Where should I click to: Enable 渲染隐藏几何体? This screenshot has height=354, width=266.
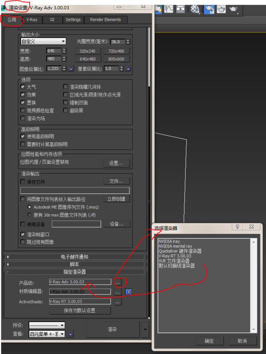(66, 87)
